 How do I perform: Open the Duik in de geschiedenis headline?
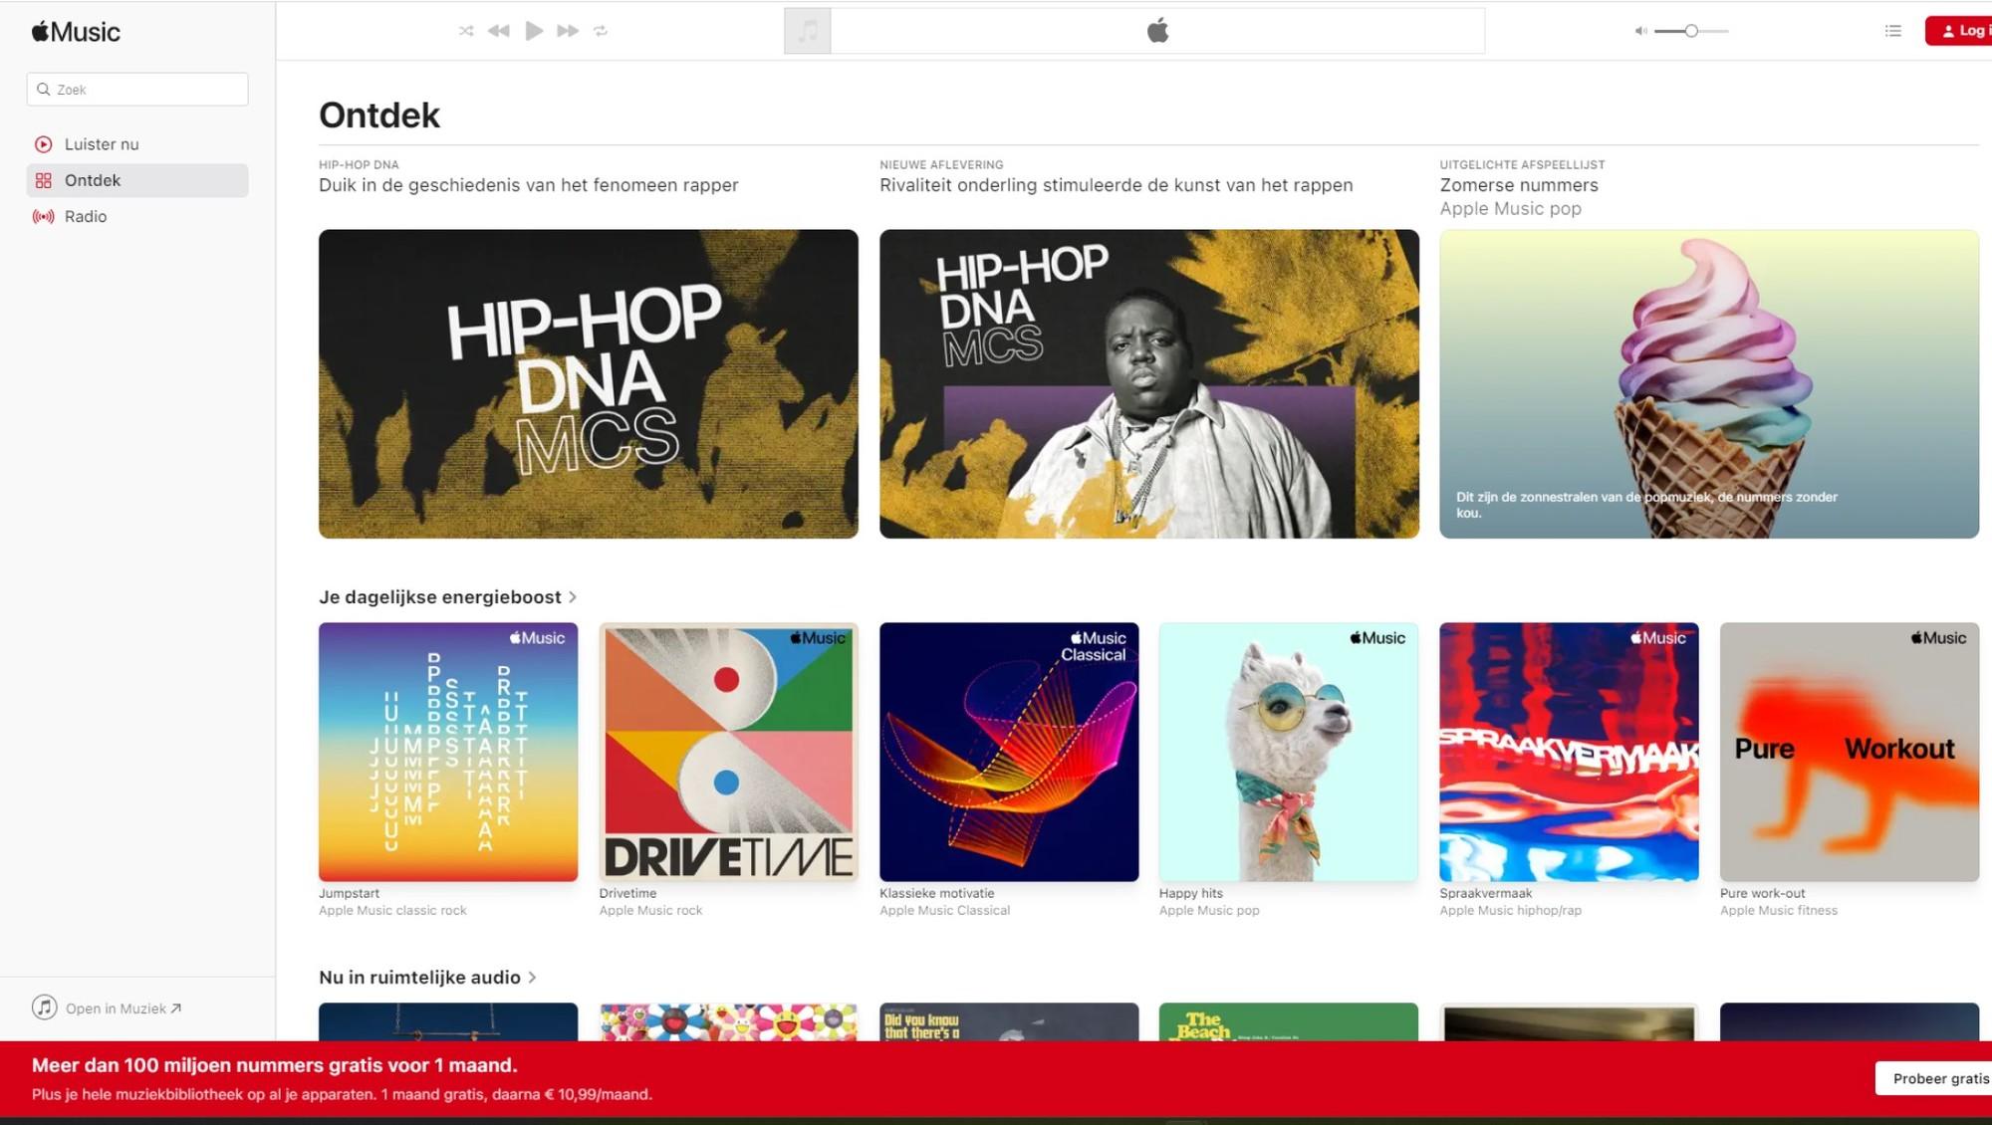(529, 185)
